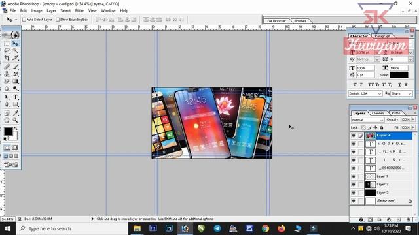This screenshot has width=419, height=235.
Task: Select the Type tool in toolbox
Action: 16,97
